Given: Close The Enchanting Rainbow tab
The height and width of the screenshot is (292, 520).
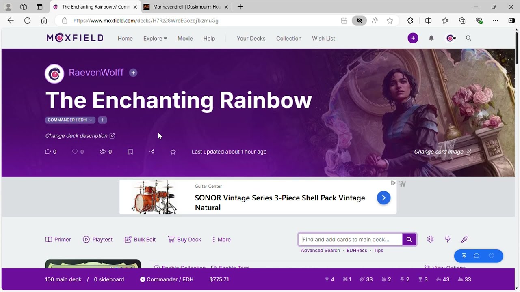Looking at the screenshot, I should tap(135, 7).
